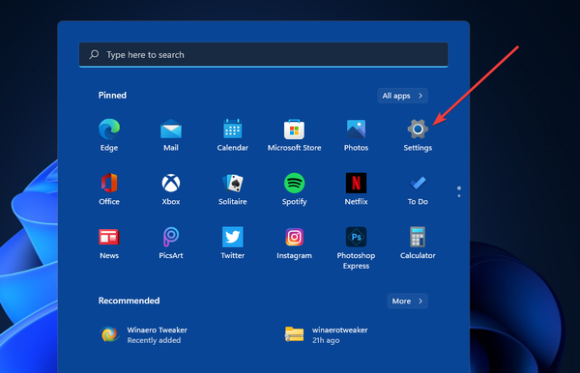Open the Xbox app
Viewport: 580px width, 373px height.
point(171,188)
